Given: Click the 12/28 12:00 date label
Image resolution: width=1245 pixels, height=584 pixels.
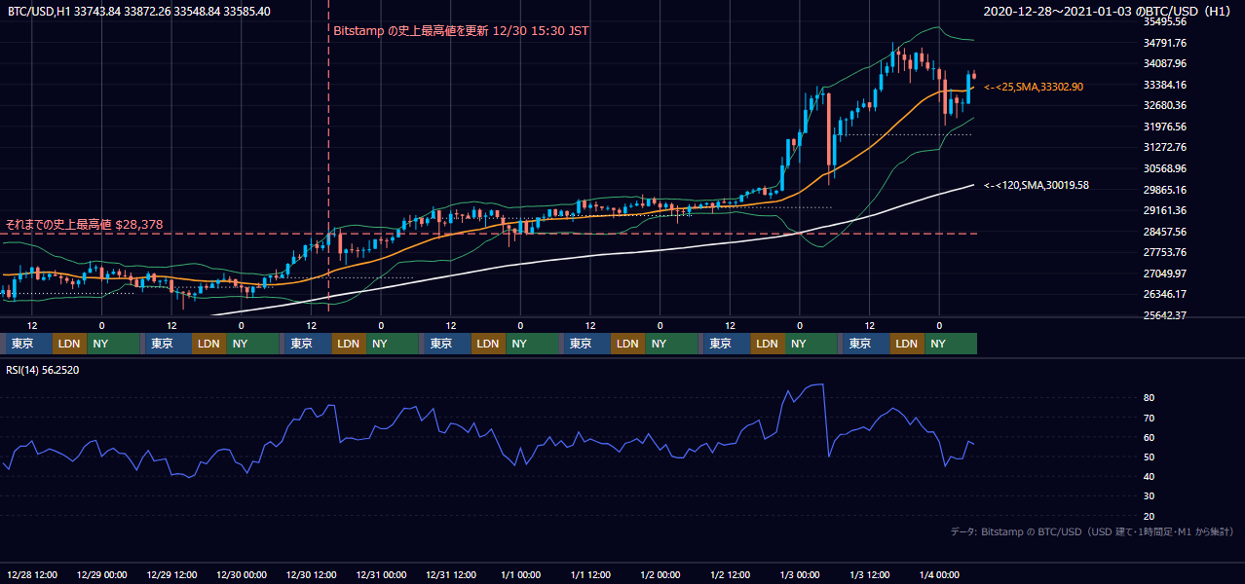Looking at the screenshot, I should pos(32,575).
